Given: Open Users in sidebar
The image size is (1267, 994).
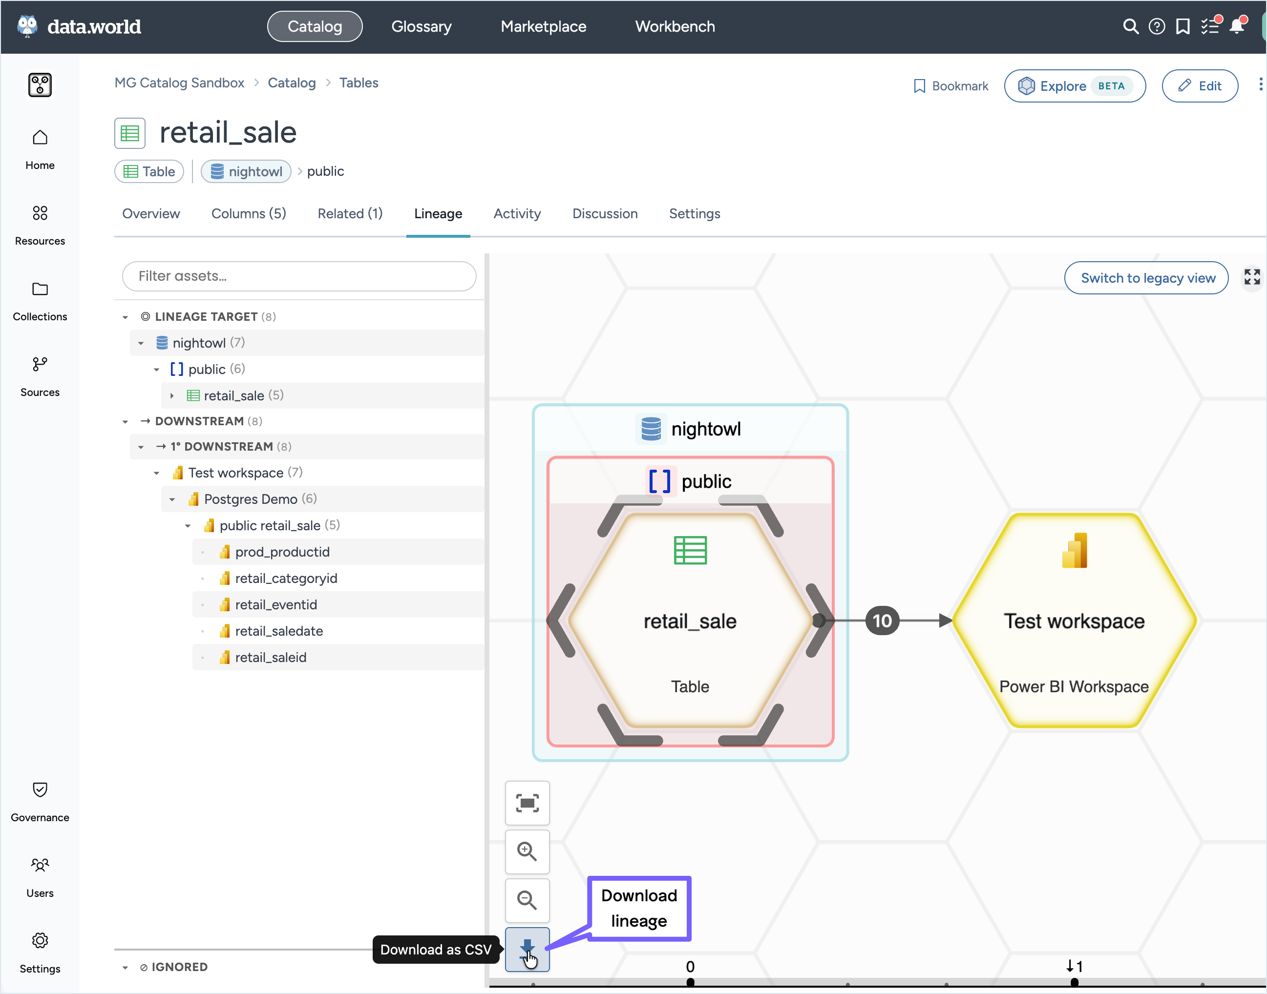Looking at the screenshot, I should (x=40, y=878).
